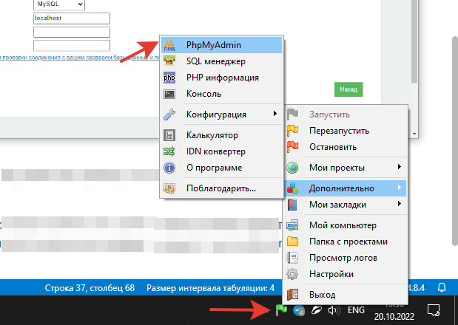Click the Мои закладки submenu arrow
The height and width of the screenshot is (325, 458).
(400, 204)
